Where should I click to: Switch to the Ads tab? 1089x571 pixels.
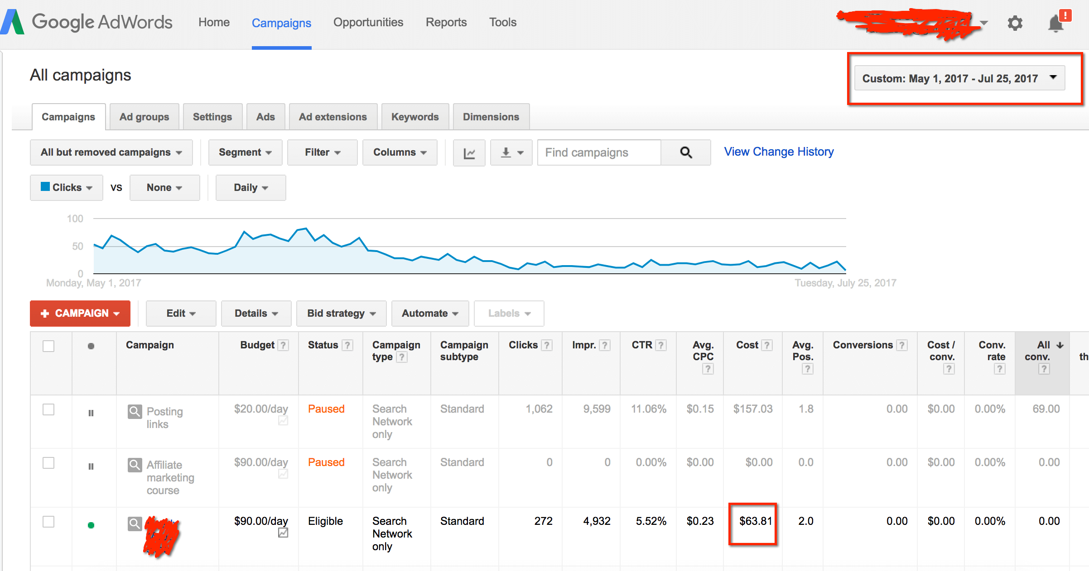[265, 117]
